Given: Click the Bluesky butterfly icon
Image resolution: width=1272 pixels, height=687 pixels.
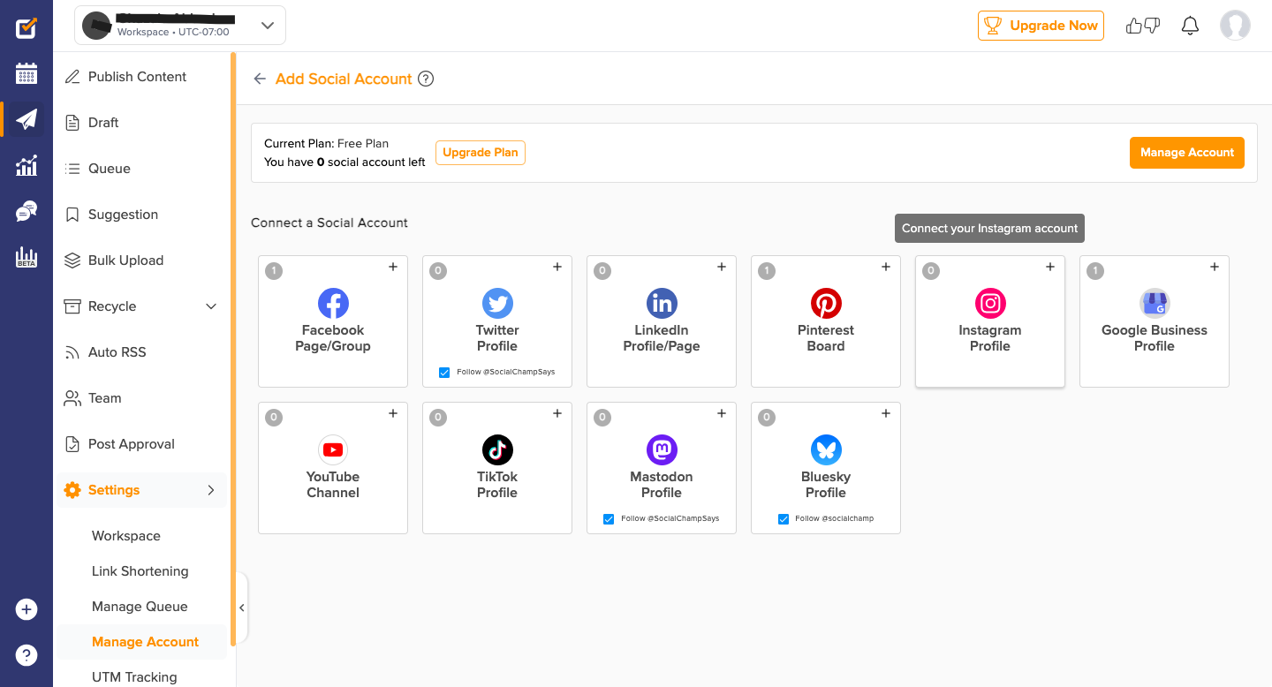Looking at the screenshot, I should pos(826,450).
